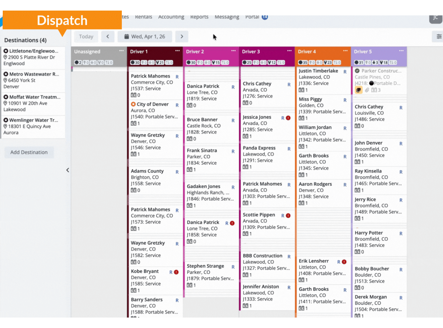This screenshot has height=328, width=443.
Task: Click paperclip attachment icon on Parker Construction card
Action: 367,90
